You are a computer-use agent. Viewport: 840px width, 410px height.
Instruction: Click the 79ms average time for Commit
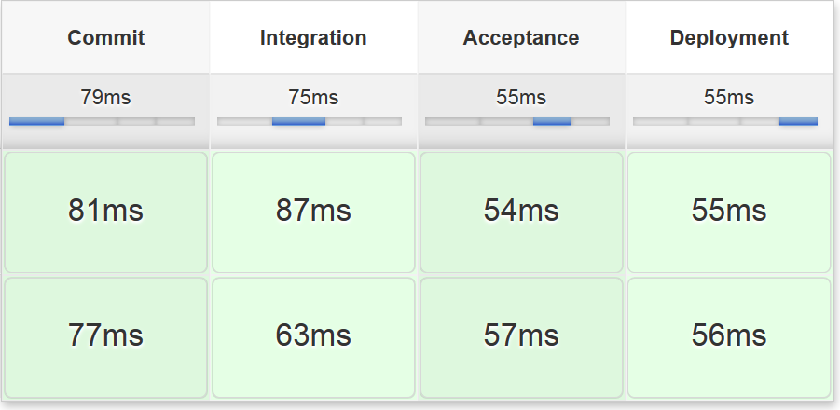point(105,98)
